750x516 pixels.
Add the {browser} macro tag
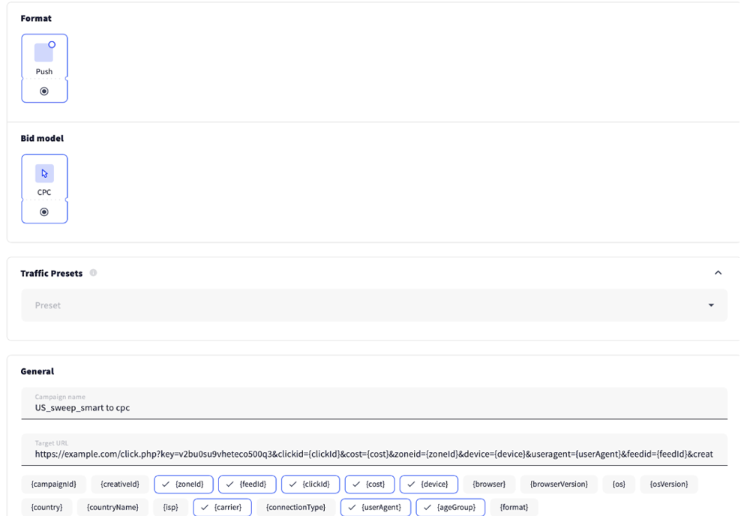(x=489, y=484)
